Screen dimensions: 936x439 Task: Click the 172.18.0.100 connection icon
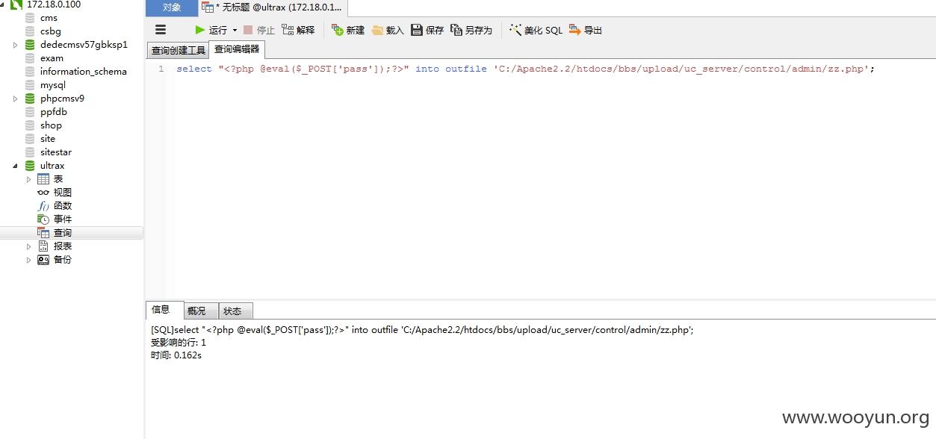16,4
